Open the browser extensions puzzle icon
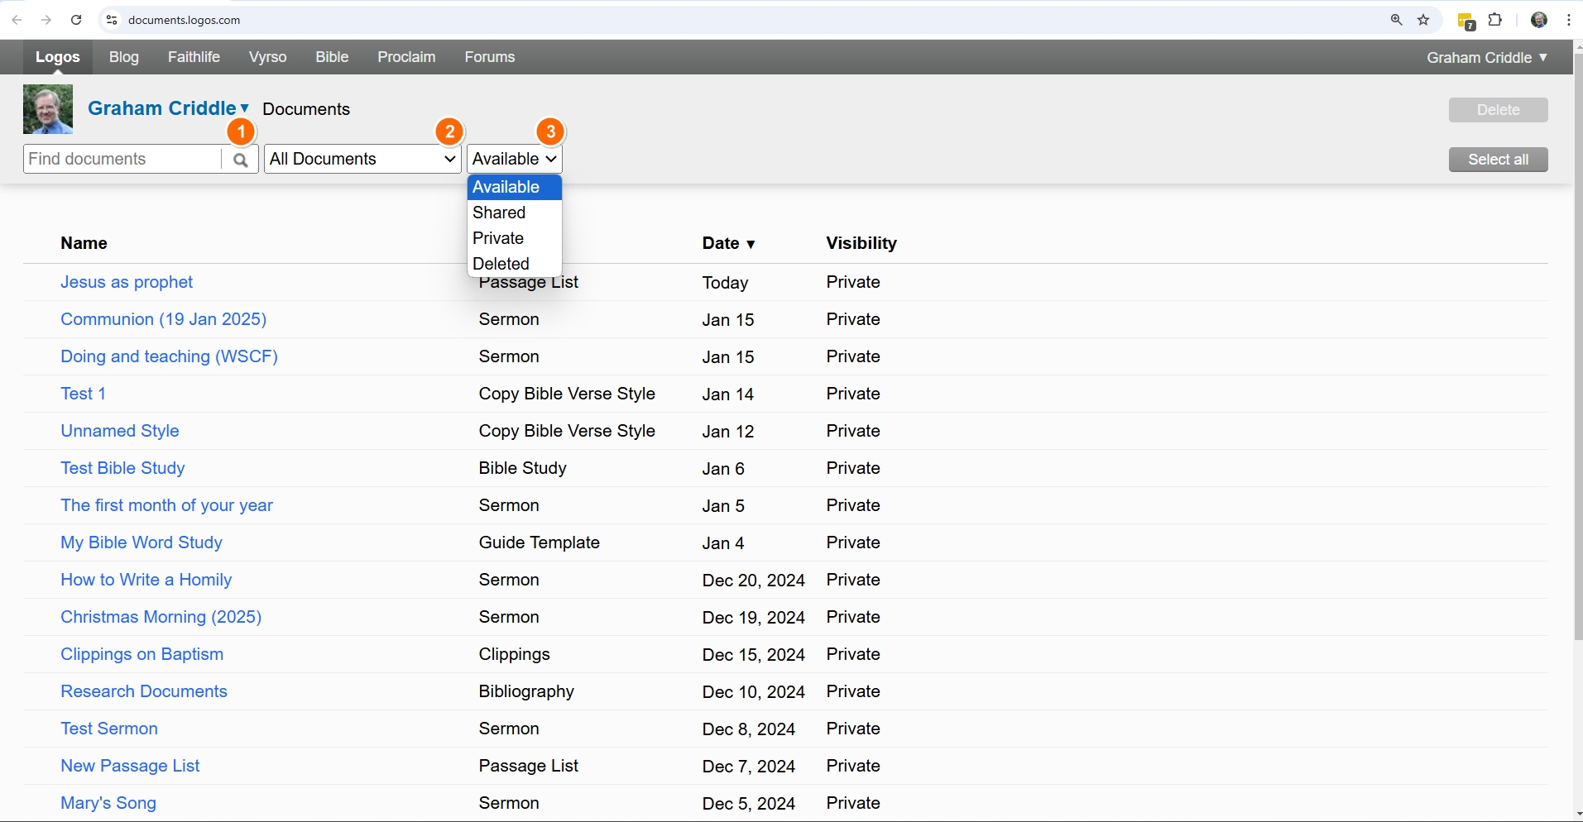The height and width of the screenshot is (822, 1583). [1495, 20]
